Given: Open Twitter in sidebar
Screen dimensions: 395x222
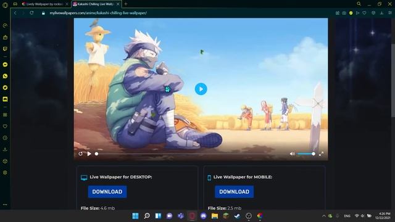Looking at the screenshot, I should (x=5, y=88).
